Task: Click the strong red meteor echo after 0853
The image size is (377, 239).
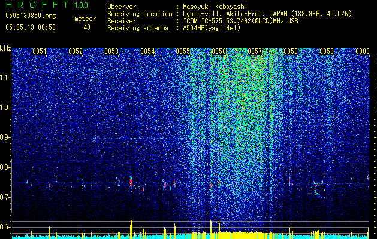Action: click(x=131, y=182)
